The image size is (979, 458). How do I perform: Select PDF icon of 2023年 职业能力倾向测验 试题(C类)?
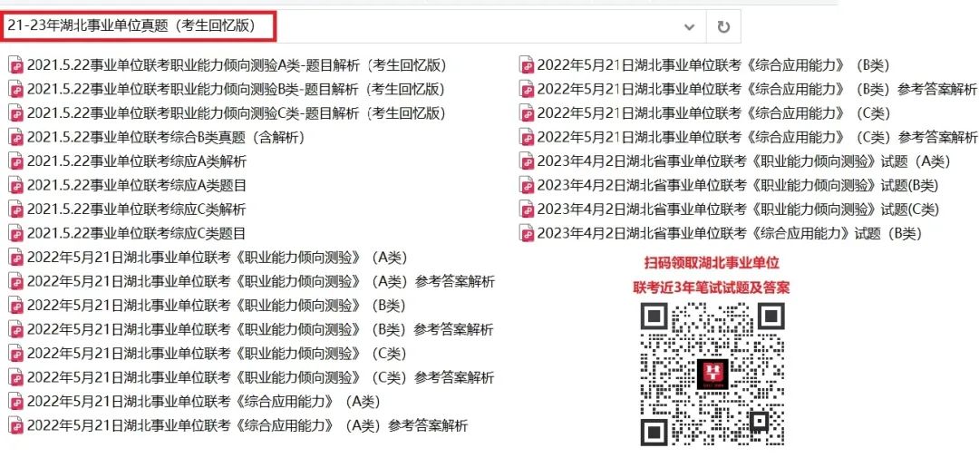527,210
